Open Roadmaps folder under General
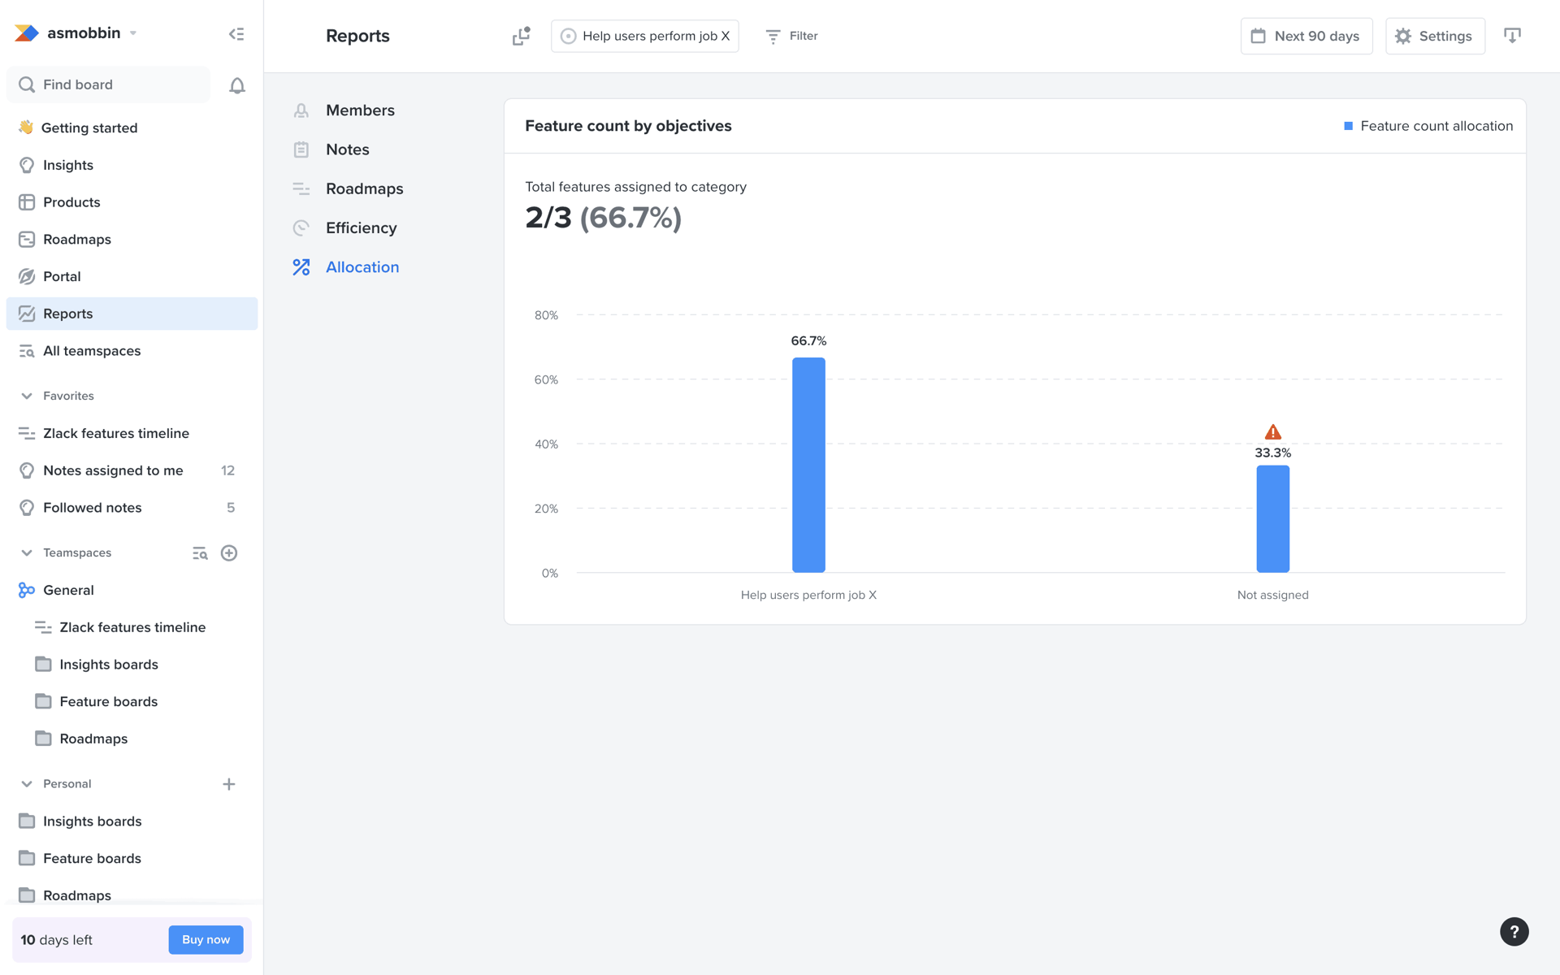Viewport: 1560px width, 975px height. click(132, 739)
